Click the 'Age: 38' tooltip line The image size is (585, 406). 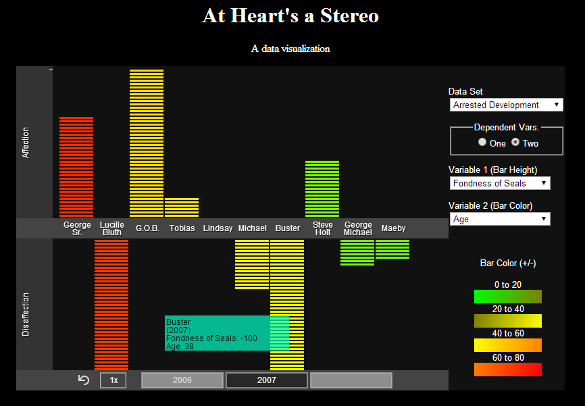pos(180,347)
